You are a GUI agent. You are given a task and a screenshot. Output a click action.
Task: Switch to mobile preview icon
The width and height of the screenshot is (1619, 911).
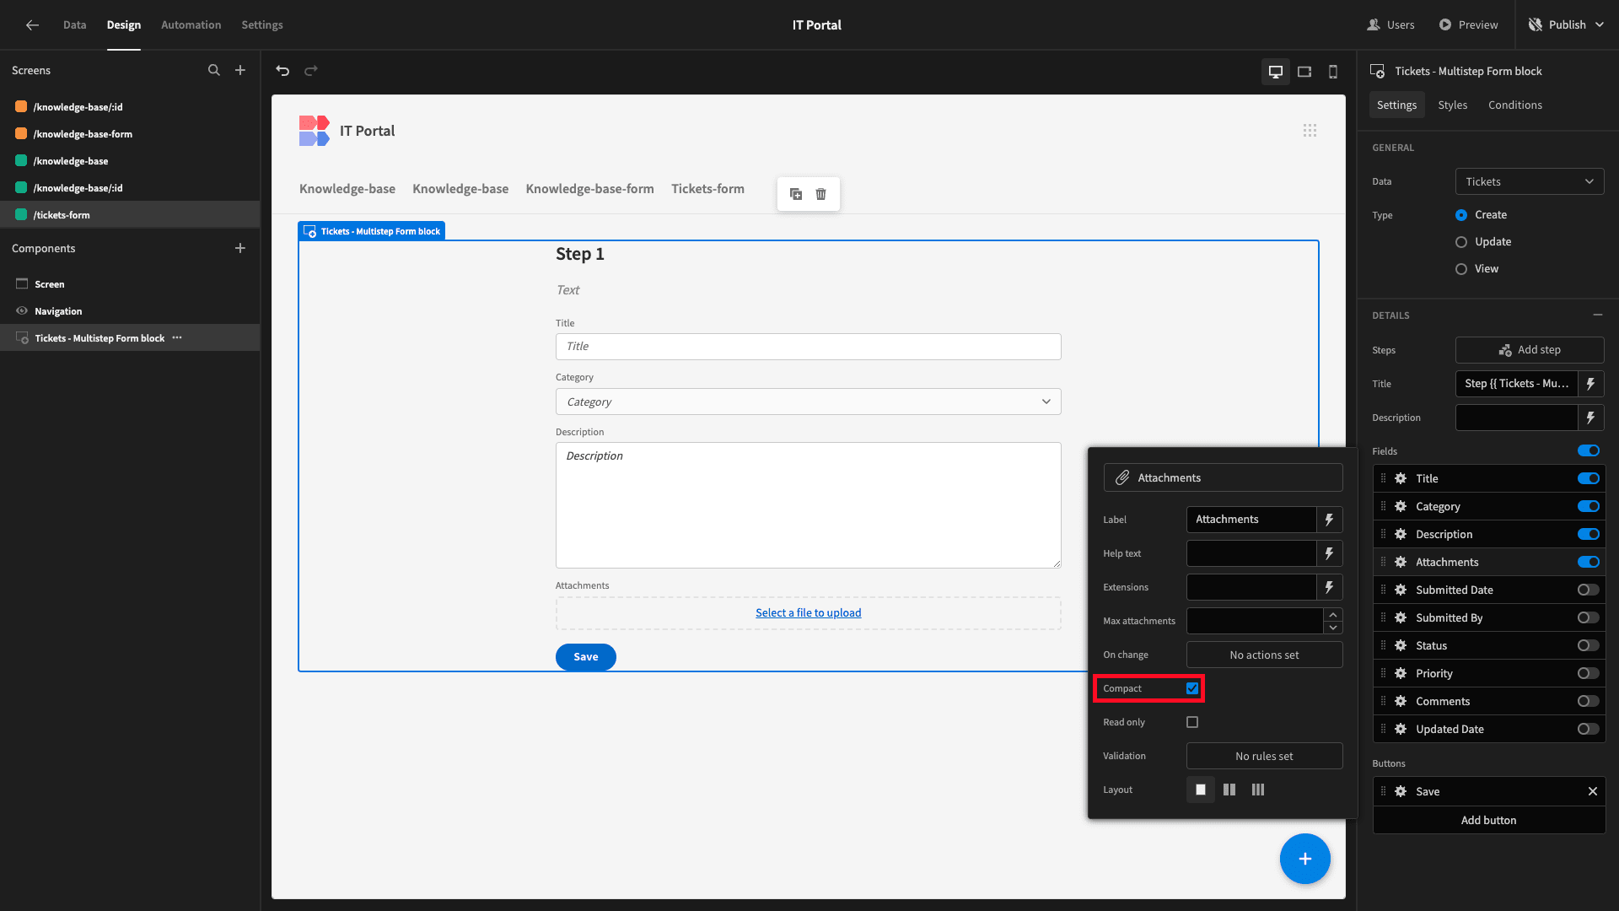click(1333, 72)
